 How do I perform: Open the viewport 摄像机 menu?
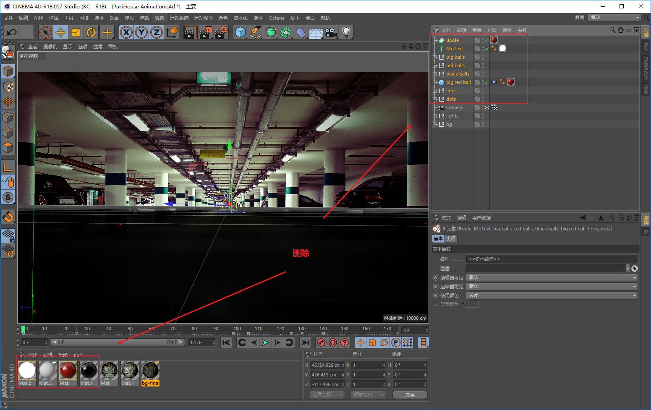[50, 47]
